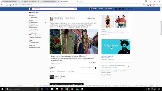The height and width of the screenshot is (91, 162).
Task: Comment on the visitphilly post
Action: pos(61,71)
